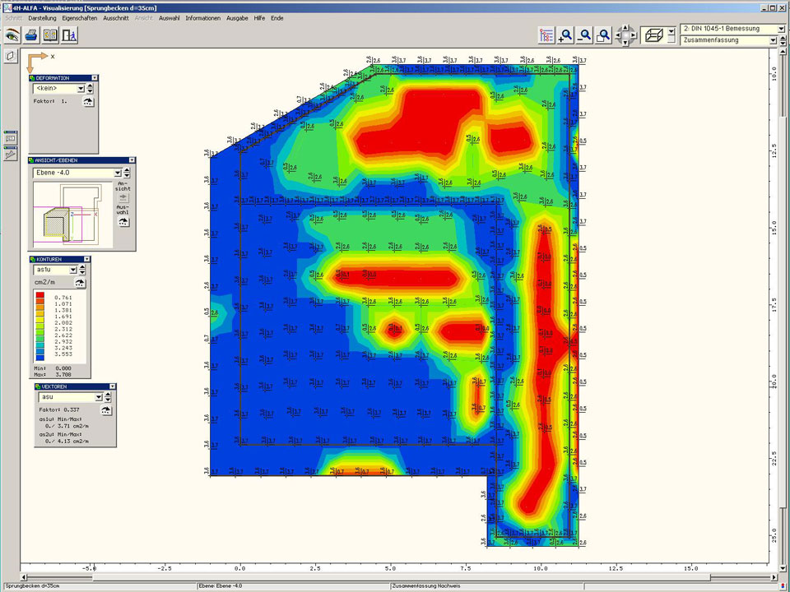Open the DIN 1045-1 Bemessung dropdown

point(780,29)
